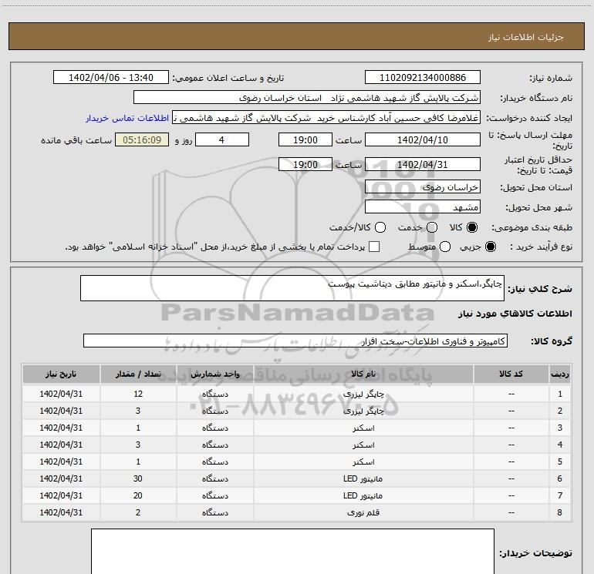
Task: Click the response deadline time 19:00 field
Action: (305, 139)
